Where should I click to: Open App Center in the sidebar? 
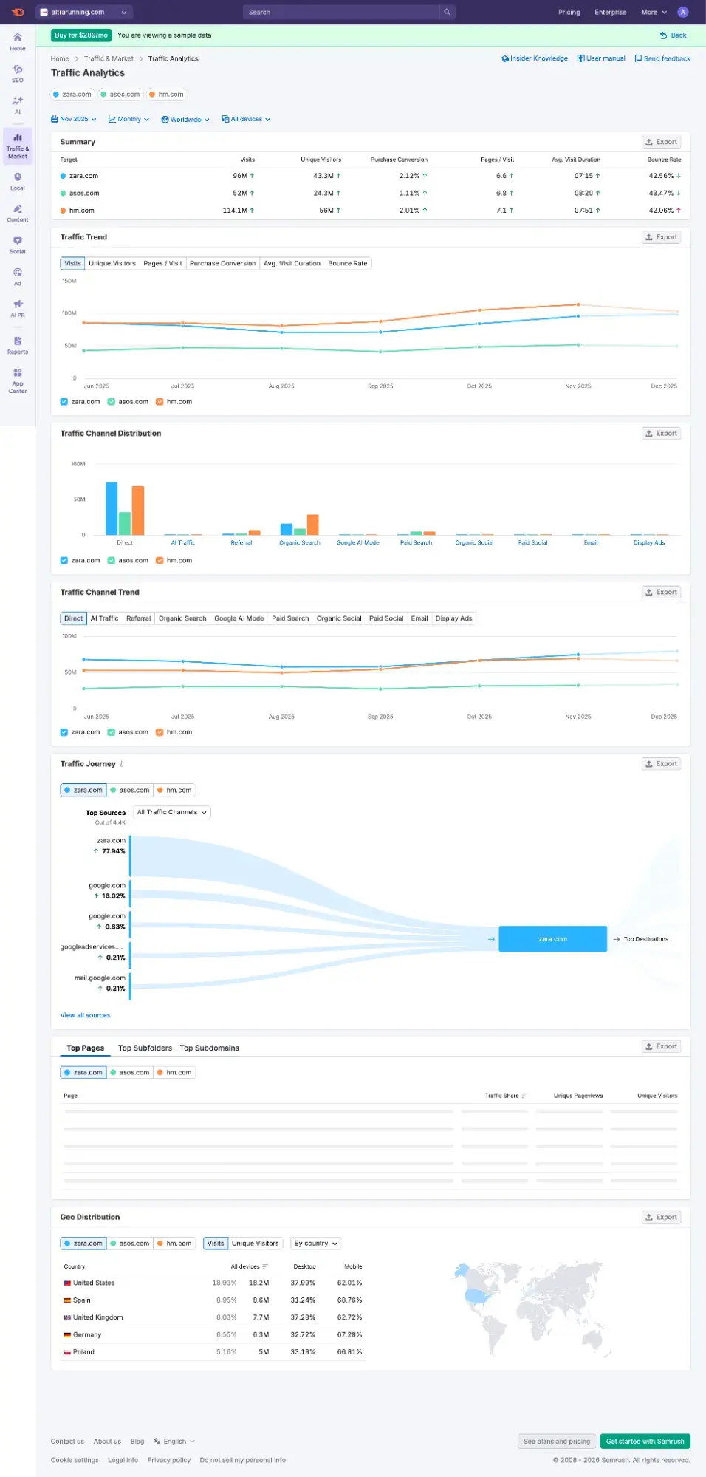pyautogui.click(x=18, y=380)
